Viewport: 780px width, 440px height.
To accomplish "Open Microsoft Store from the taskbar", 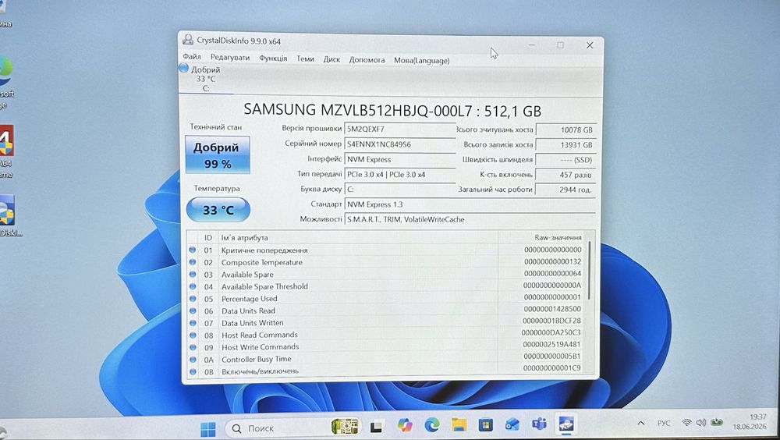I will click(485, 424).
